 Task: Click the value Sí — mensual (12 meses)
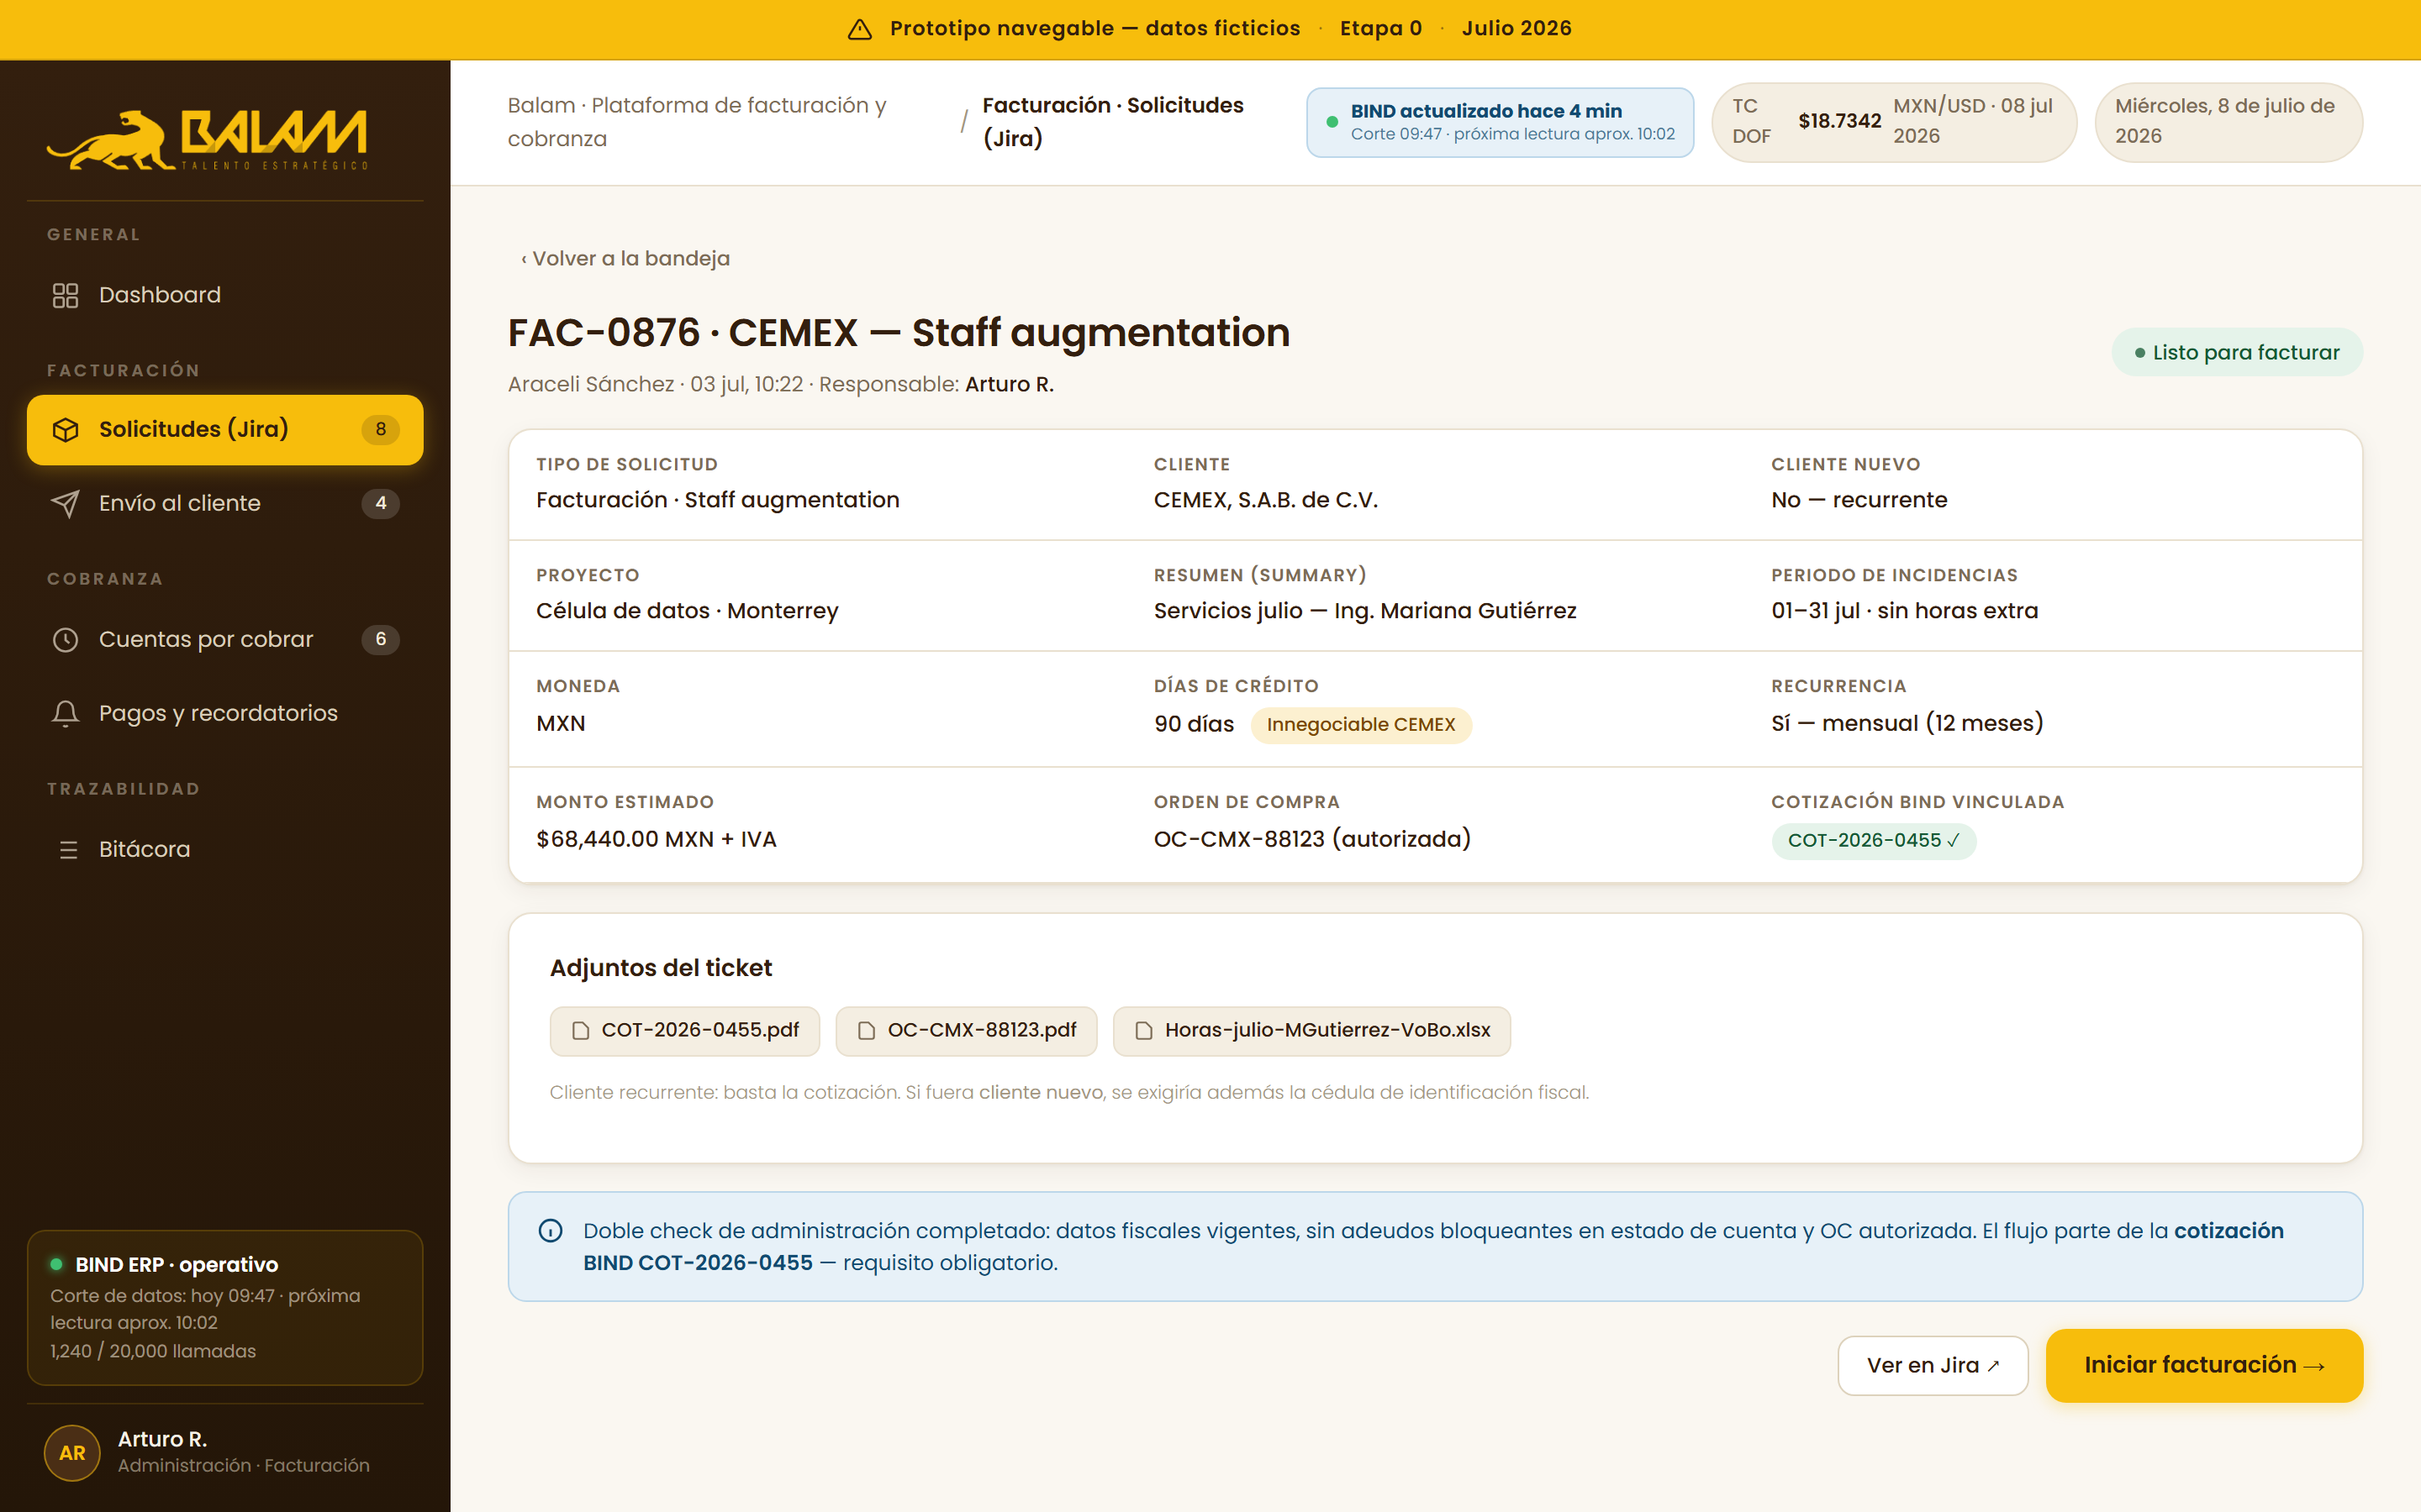point(1907,724)
